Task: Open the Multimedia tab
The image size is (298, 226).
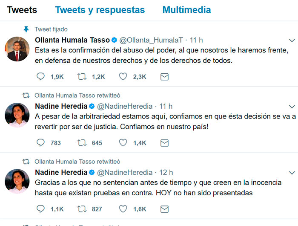Action: [186, 10]
